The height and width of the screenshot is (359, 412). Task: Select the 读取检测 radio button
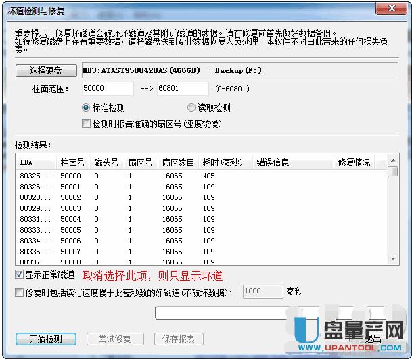click(191, 107)
